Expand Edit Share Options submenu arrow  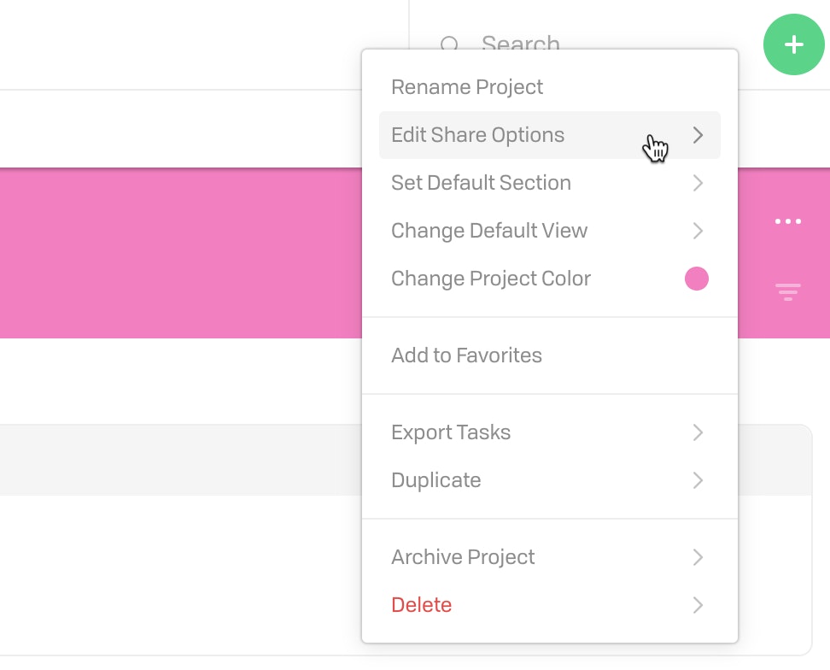click(x=698, y=135)
